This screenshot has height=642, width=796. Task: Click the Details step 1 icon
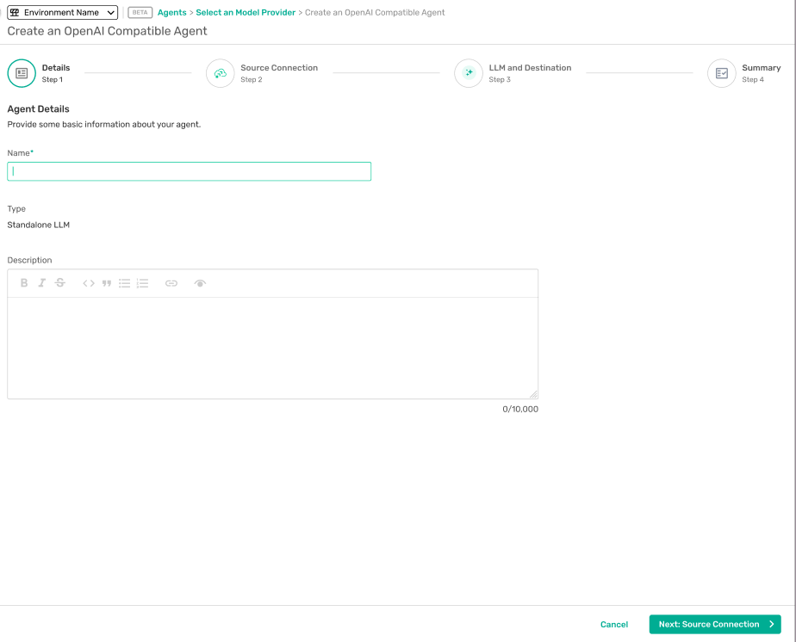[x=22, y=73]
